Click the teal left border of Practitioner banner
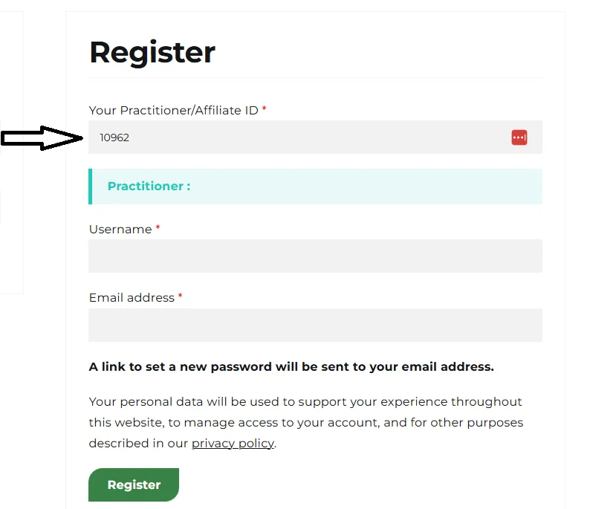This screenshot has width=590, height=509. click(x=91, y=187)
